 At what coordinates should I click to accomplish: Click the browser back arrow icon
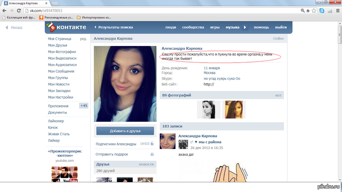point(4,10)
